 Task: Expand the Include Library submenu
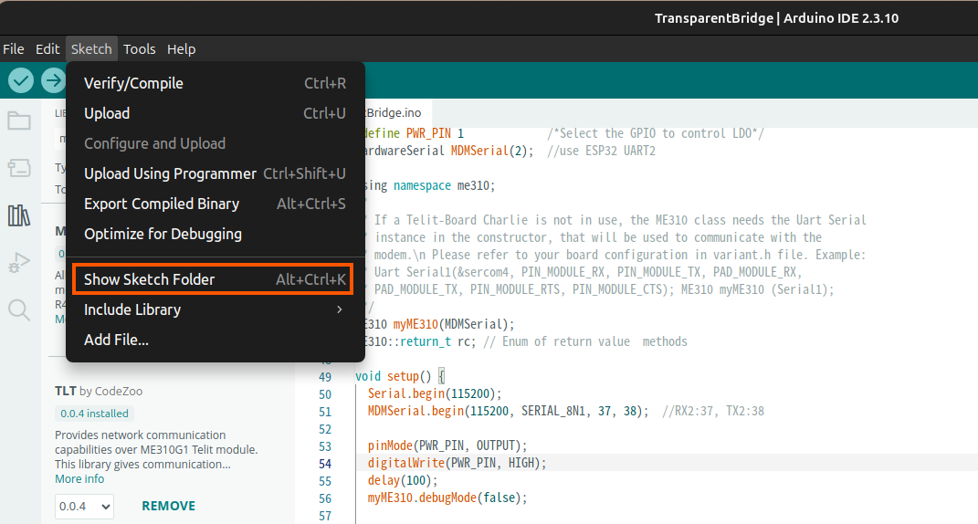216,309
